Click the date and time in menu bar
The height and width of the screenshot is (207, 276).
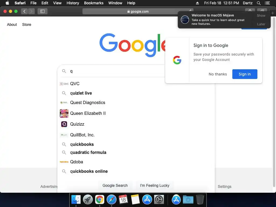[222, 3]
